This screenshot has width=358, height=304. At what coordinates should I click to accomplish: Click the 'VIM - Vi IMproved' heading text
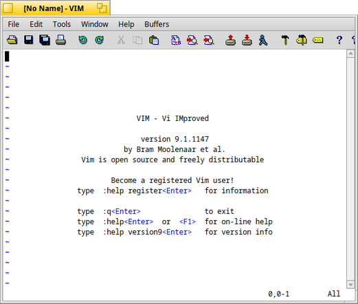click(x=172, y=118)
